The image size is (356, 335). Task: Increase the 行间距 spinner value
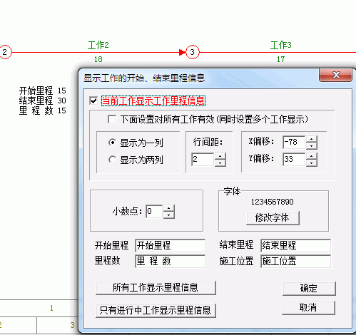pos(220,156)
